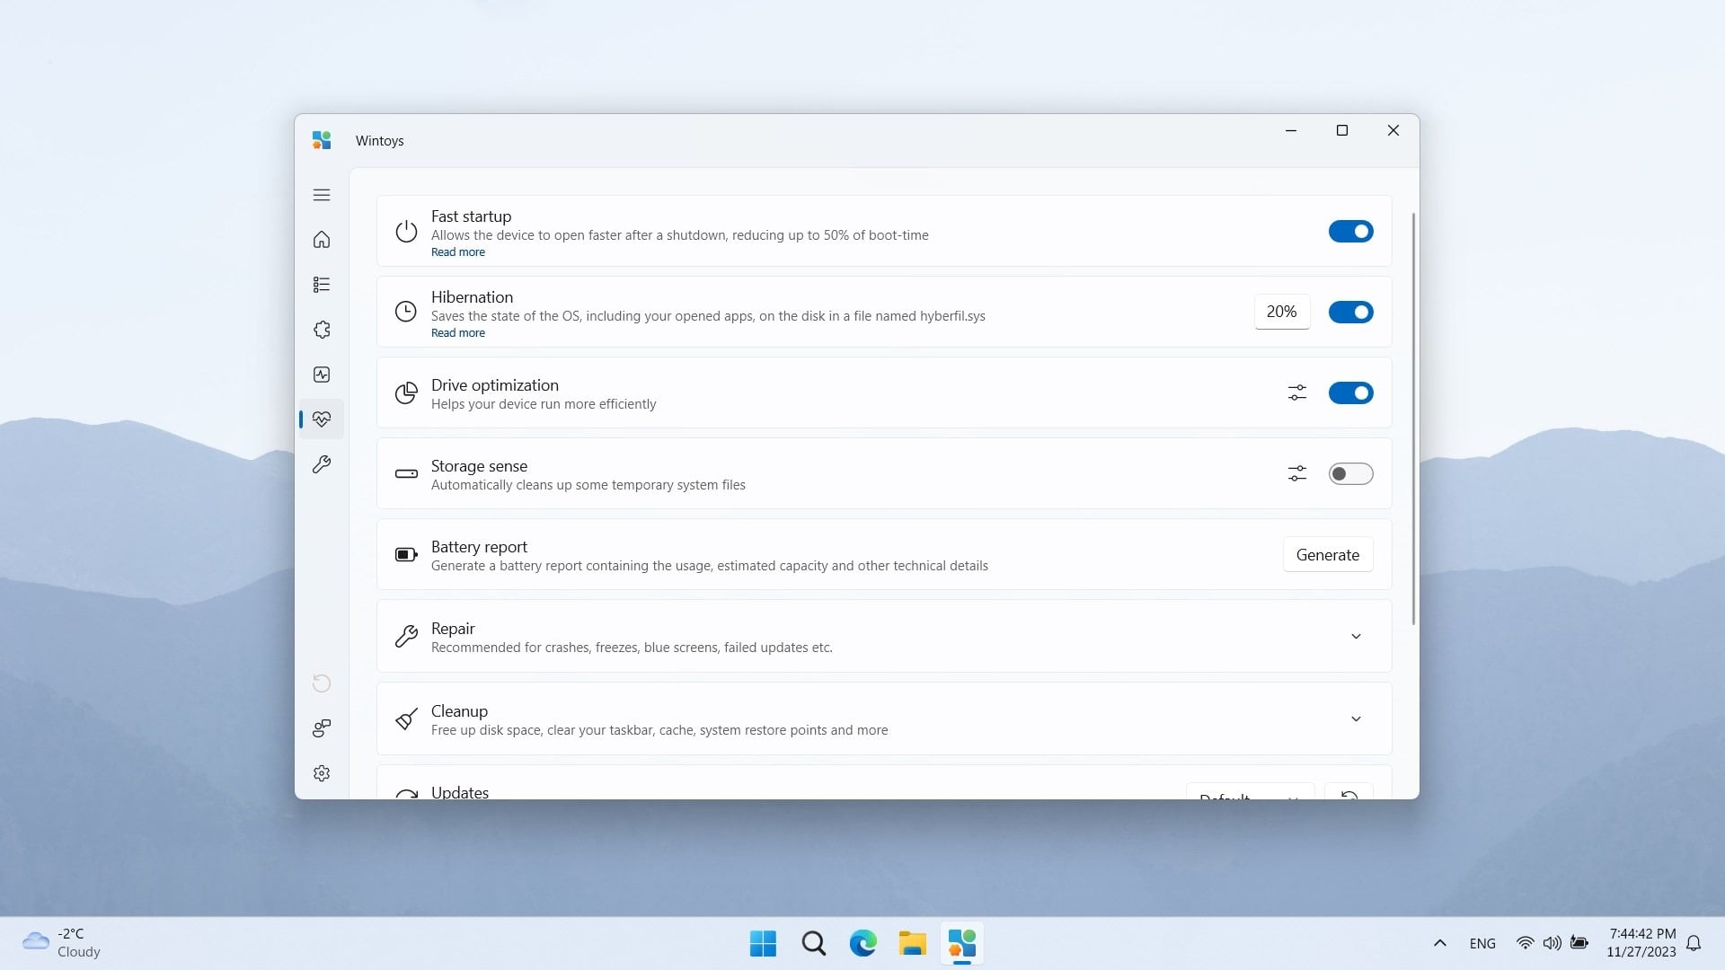The image size is (1725, 970).
Task: Click Generate battery report button
Action: pos(1327,555)
